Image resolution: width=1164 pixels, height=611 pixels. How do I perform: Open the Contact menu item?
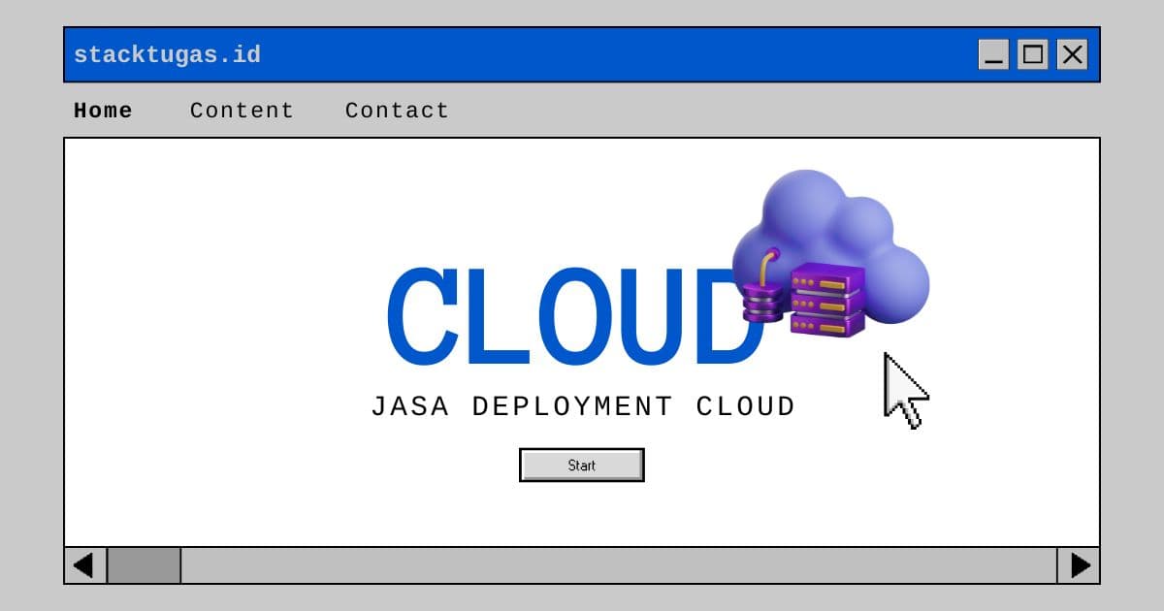[397, 111]
